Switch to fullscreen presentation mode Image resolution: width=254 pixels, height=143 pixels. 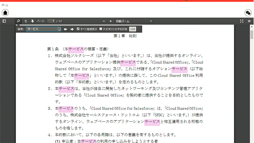pyautogui.click(x=242, y=21)
